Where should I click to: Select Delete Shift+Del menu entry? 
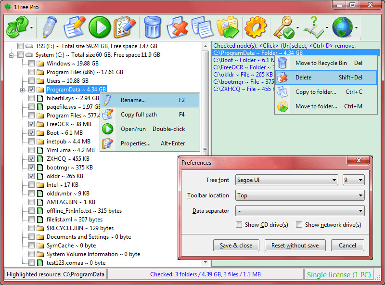coord(326,78)
